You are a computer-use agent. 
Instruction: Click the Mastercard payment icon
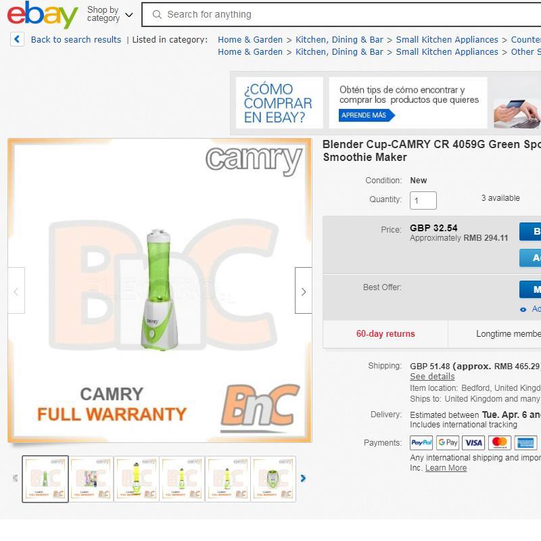499,443
